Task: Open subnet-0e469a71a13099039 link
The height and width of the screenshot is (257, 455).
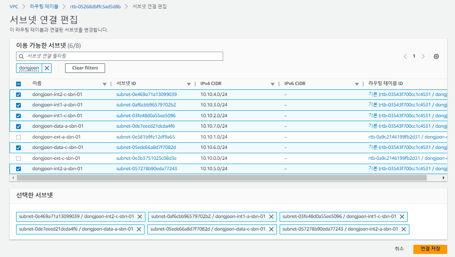Action: (147, 94)
